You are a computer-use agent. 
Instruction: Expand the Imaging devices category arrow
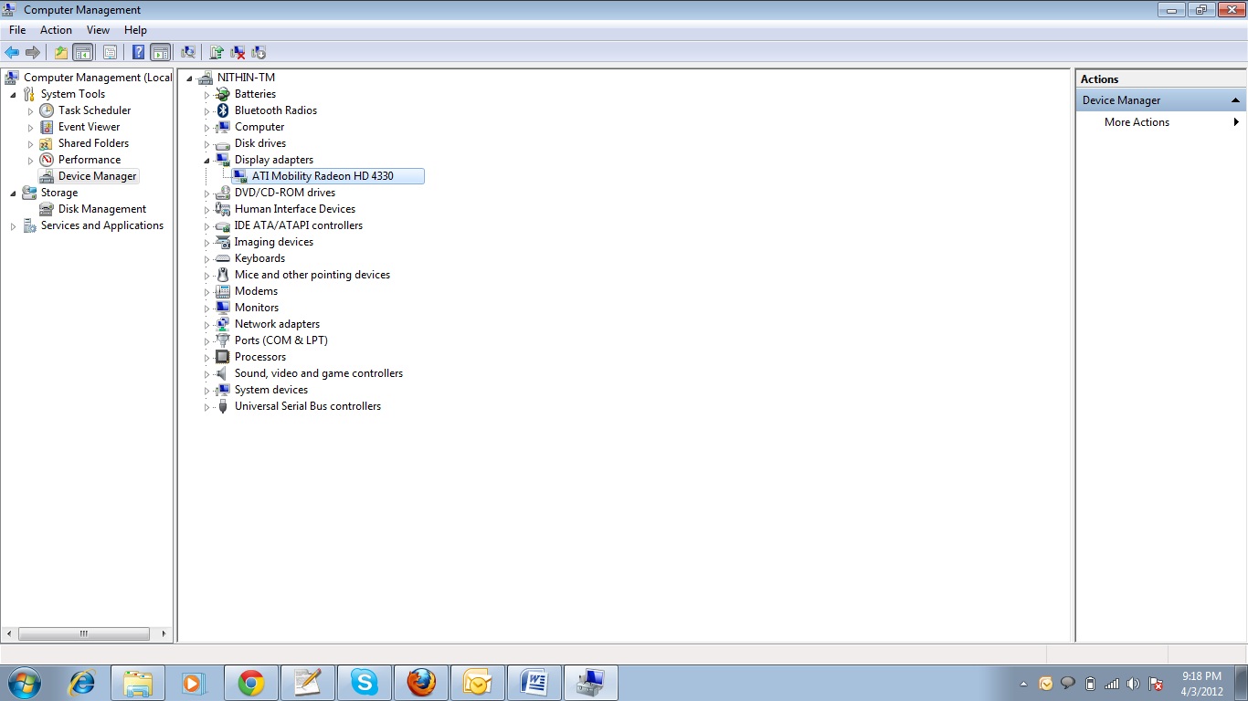206,243
